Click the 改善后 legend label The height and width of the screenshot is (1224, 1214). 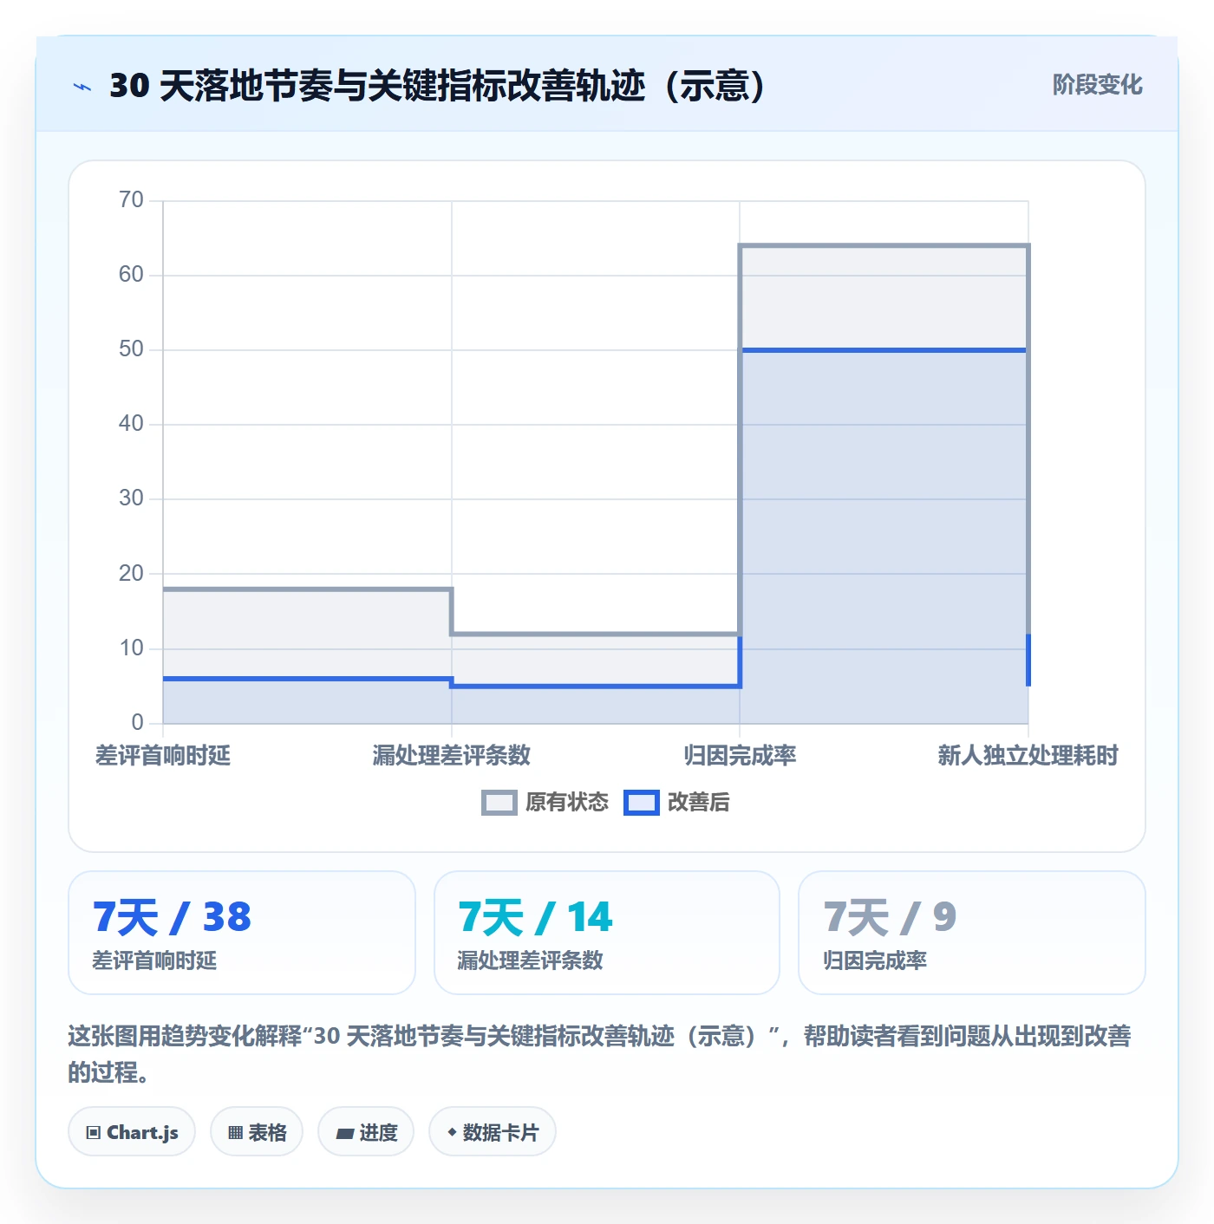click(x=698, y=803)
